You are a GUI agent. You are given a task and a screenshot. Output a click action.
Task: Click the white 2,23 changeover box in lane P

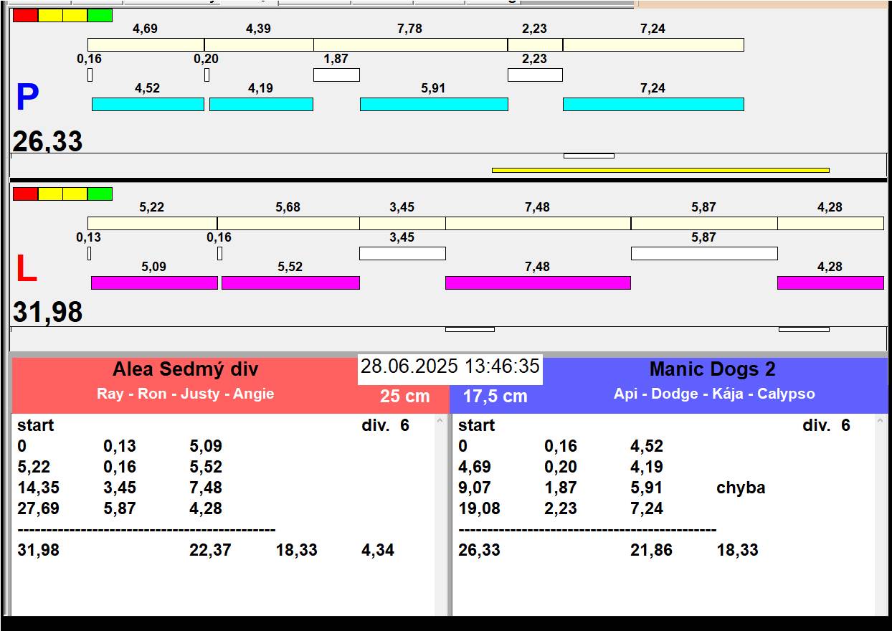535,75
